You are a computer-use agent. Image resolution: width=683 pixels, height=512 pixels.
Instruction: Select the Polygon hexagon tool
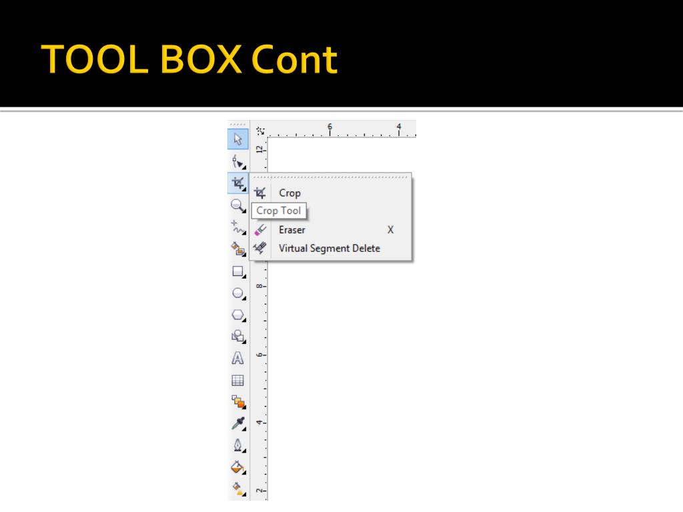tap(238, 315)
